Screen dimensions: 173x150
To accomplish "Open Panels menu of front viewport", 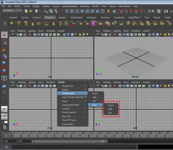I will [x=61, y=82].
